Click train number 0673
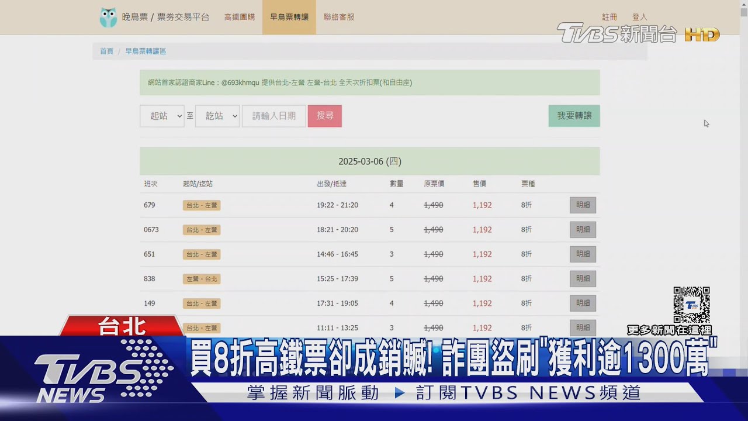This screenshot has height=421, width=748. coord(151,230)
